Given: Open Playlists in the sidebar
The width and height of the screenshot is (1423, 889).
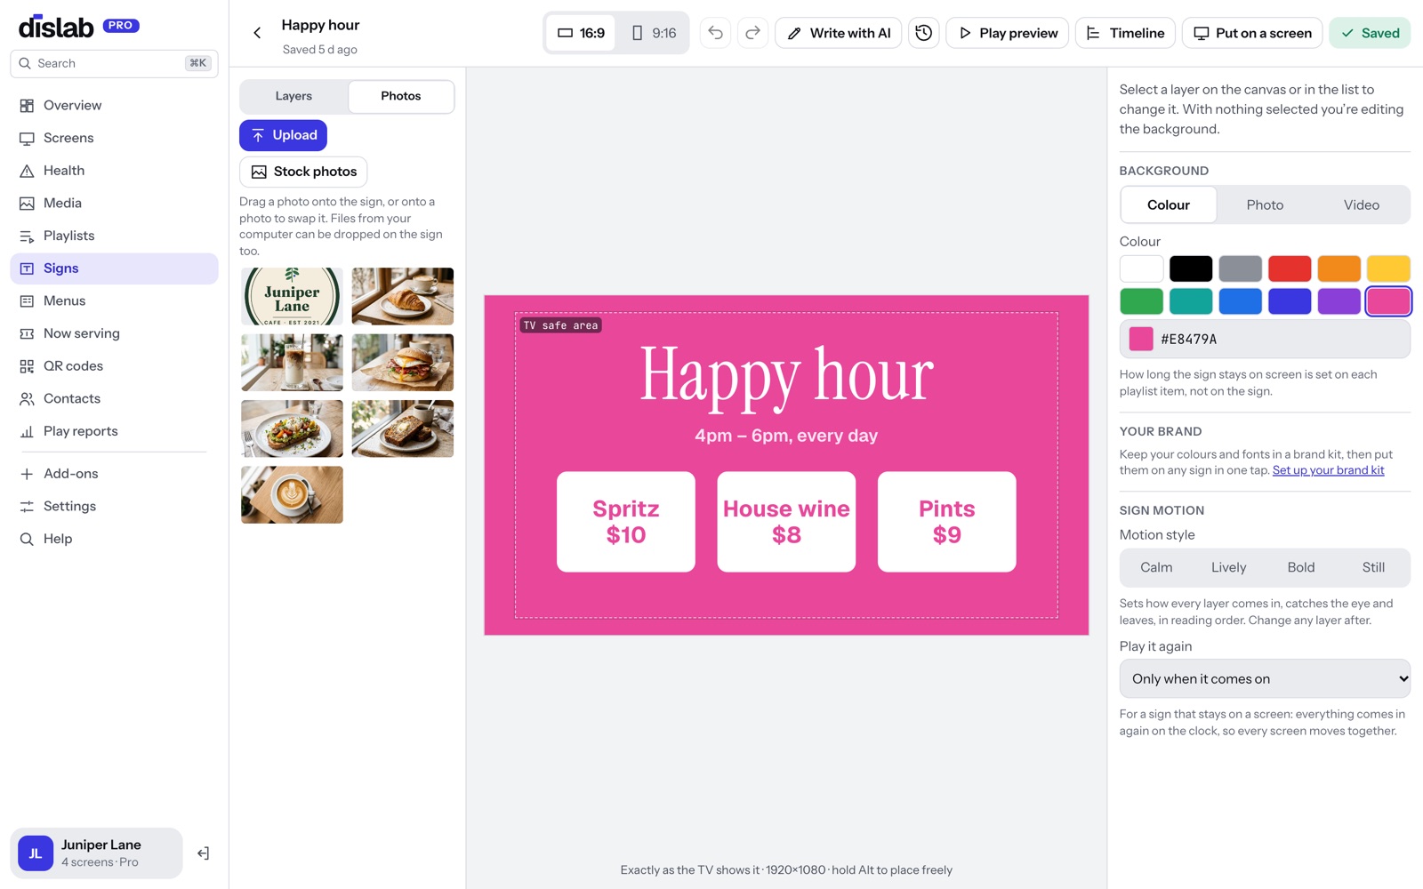Looking at the screenshot, I should click(114, 236).
